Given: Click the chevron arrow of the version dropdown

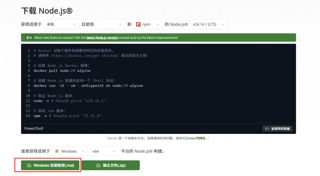Looking at the screenshot, I should coord(223,24).
